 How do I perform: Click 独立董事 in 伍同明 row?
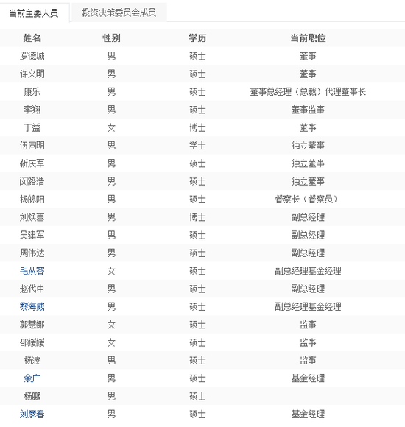coord(308,146)
